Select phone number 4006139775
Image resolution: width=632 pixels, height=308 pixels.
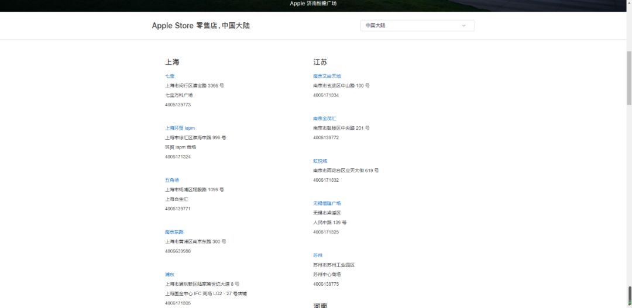326,284
